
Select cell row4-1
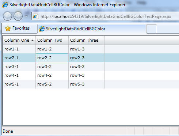[19, 75]
